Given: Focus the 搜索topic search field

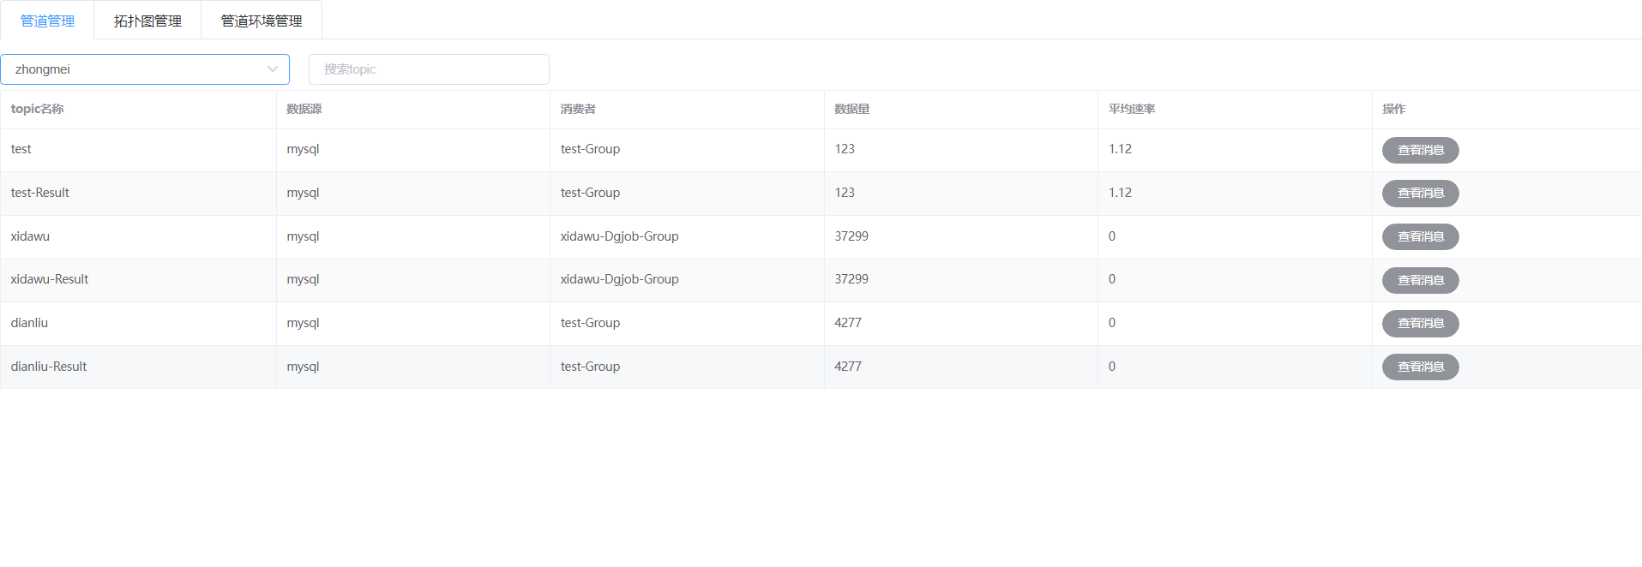Looking at the screenshot, I should point(429,69).
